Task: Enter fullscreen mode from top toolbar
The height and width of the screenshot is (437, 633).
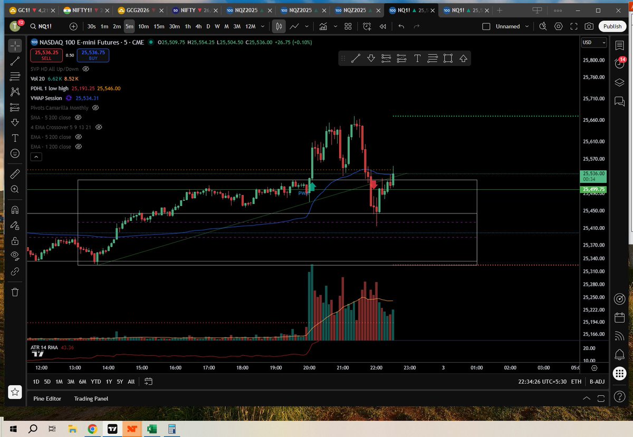Action: point(574,26)
